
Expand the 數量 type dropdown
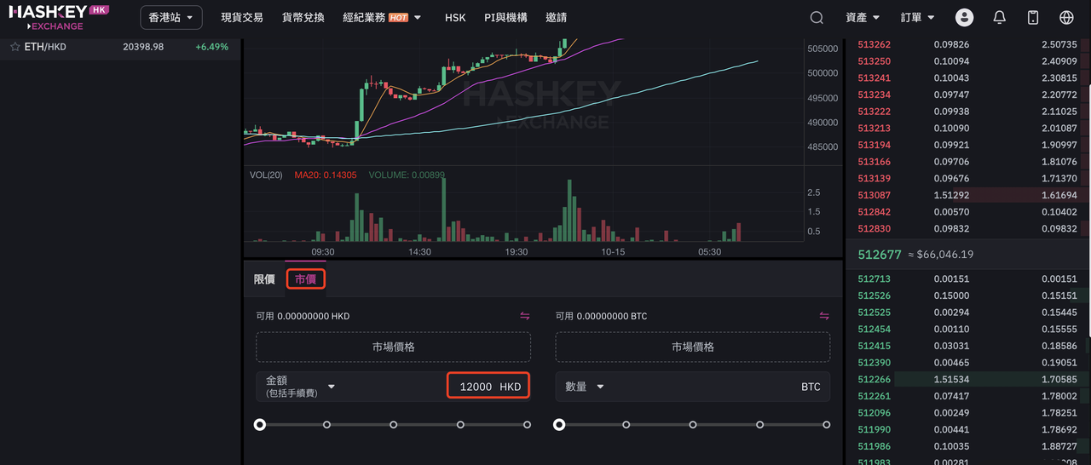point(600,387)
